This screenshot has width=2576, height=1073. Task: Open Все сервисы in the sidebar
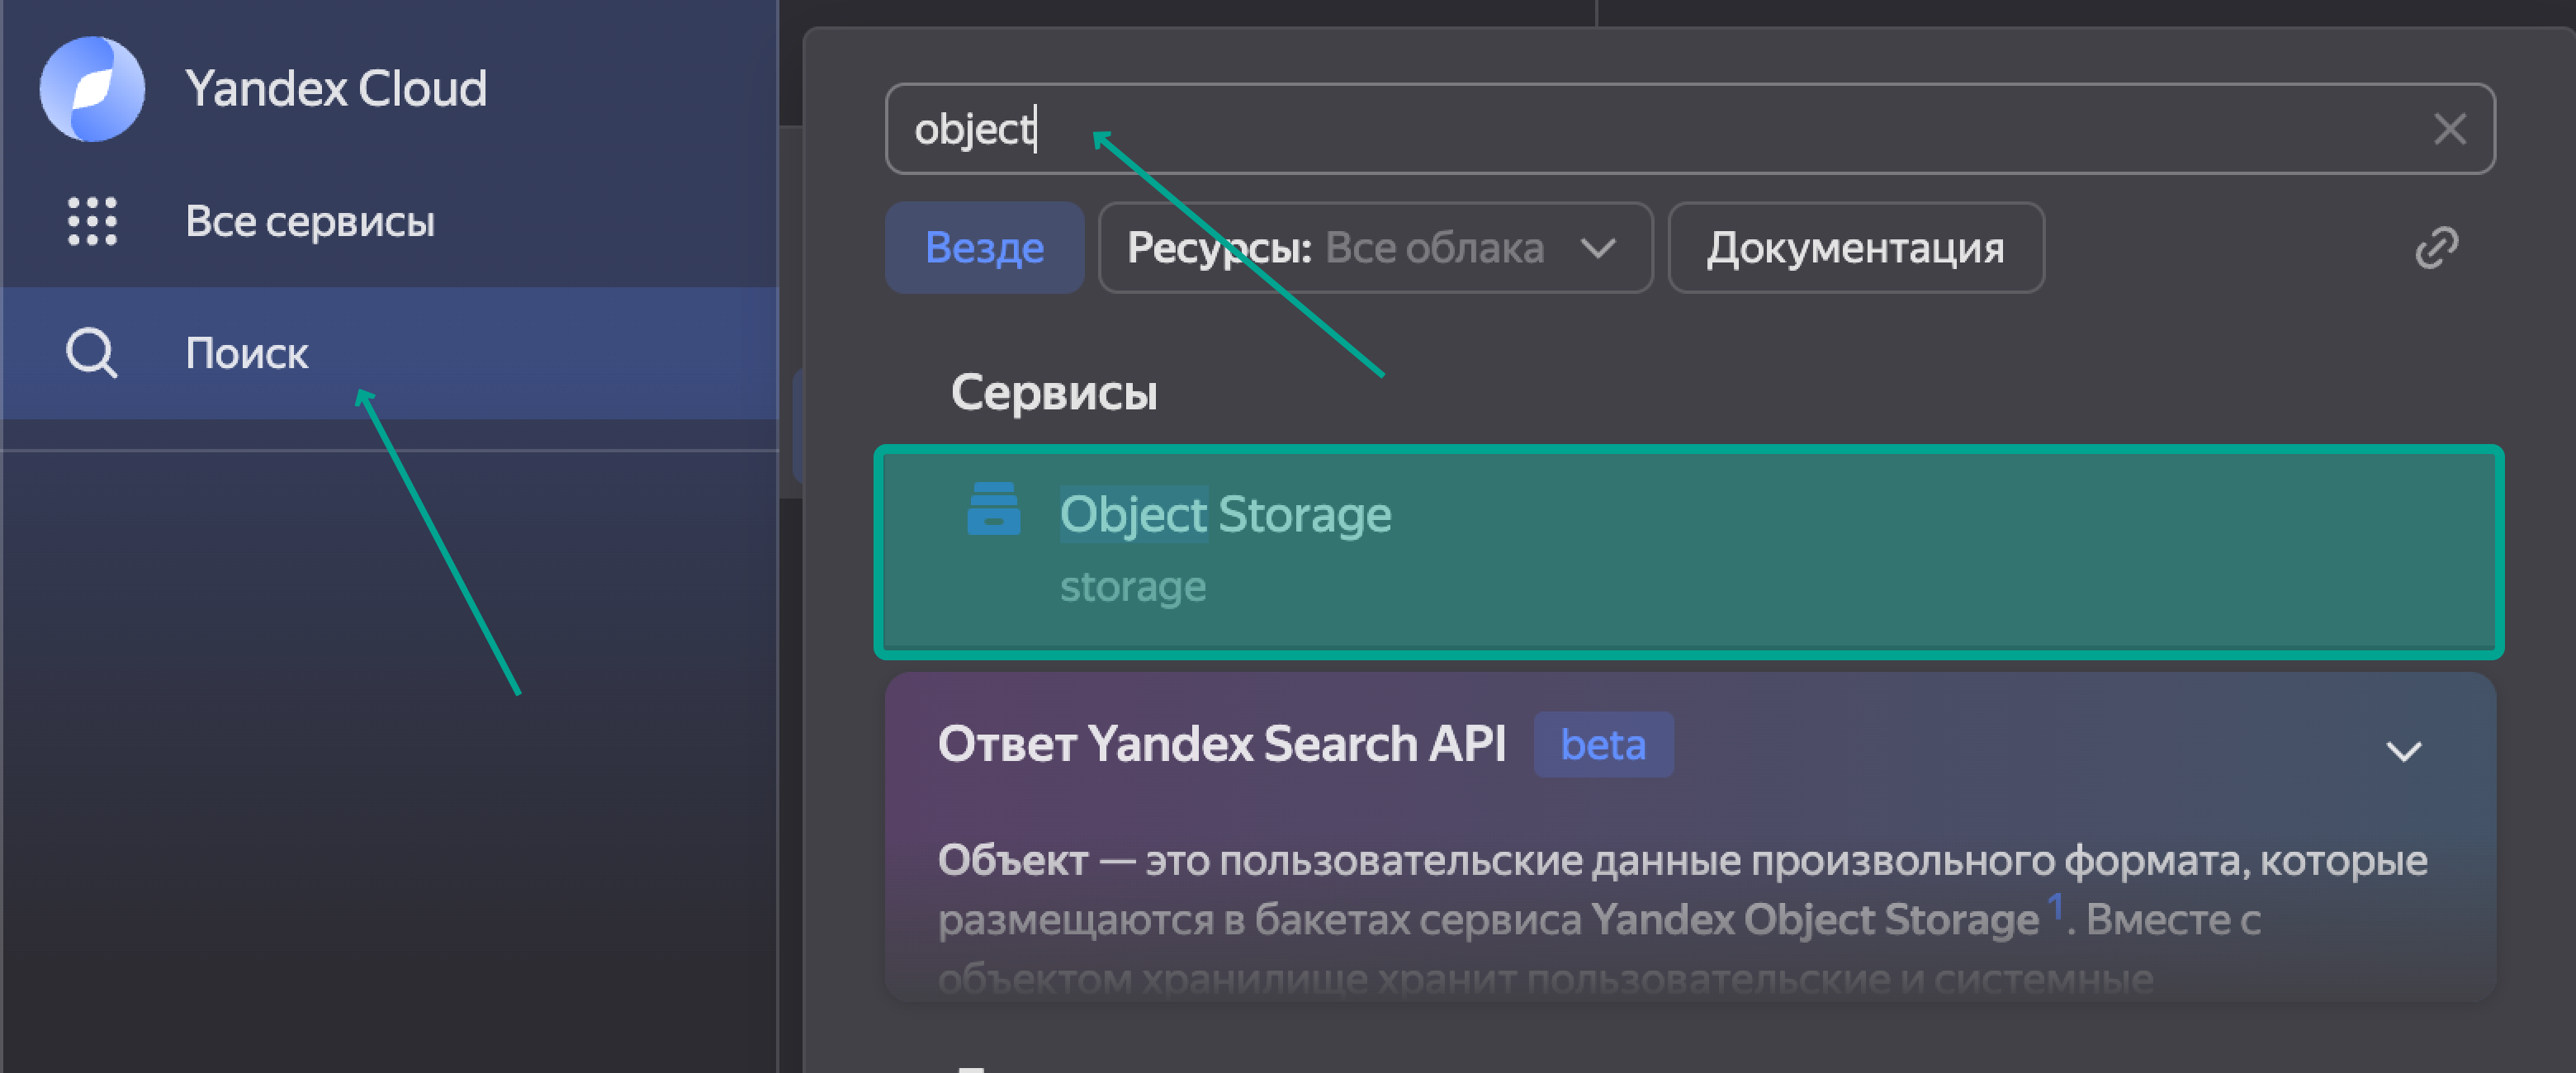pyautogui.click(x=310, y=221)
